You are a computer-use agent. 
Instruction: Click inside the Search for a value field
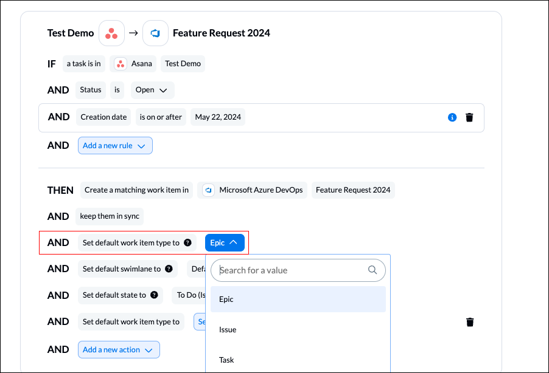click(286, 270)
